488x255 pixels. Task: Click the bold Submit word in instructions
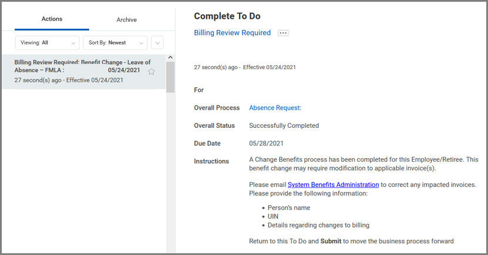(x=331, y=241)
